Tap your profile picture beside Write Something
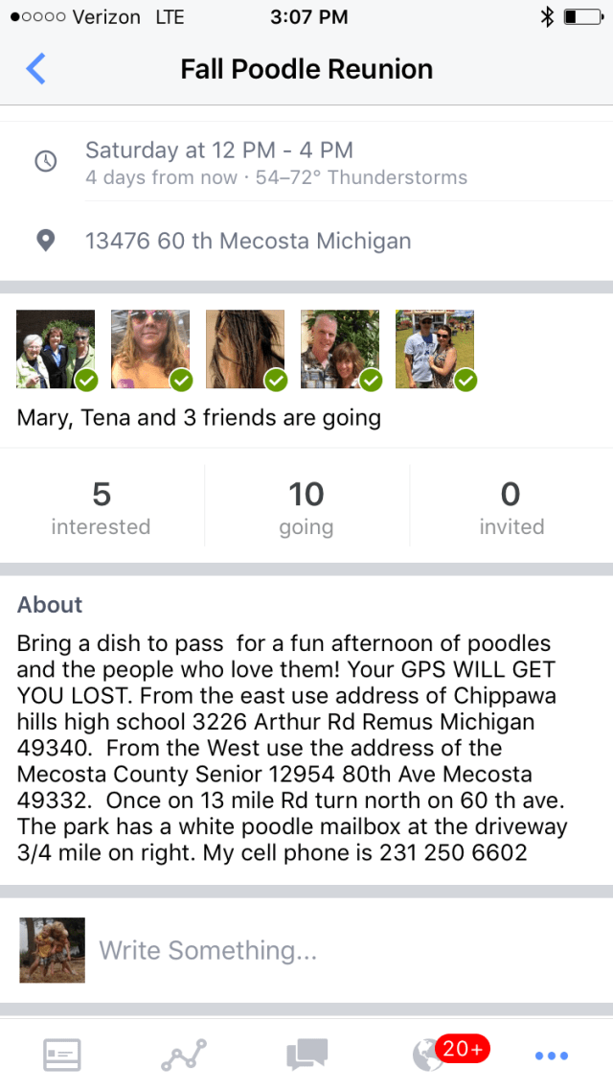The height and width of the screenshot is (1091, 613). [x=53, y=950]
